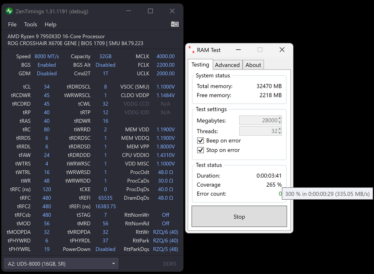This screenshot has width=374, height=274.
Task: Click the Cmd2T value 1T
Action: pos(106,74)
